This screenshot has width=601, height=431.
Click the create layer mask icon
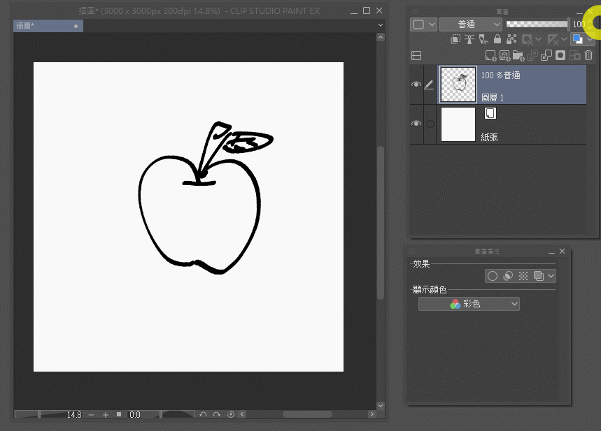click(560, 56)
